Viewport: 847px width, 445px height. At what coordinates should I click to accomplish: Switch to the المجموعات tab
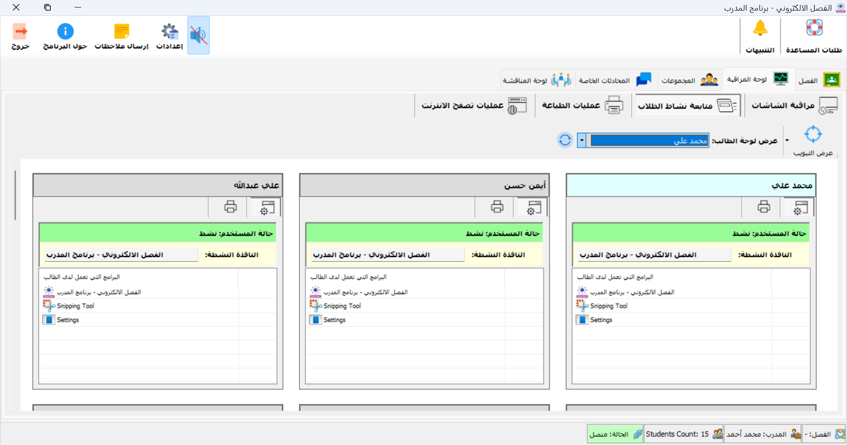coord(690,79)
